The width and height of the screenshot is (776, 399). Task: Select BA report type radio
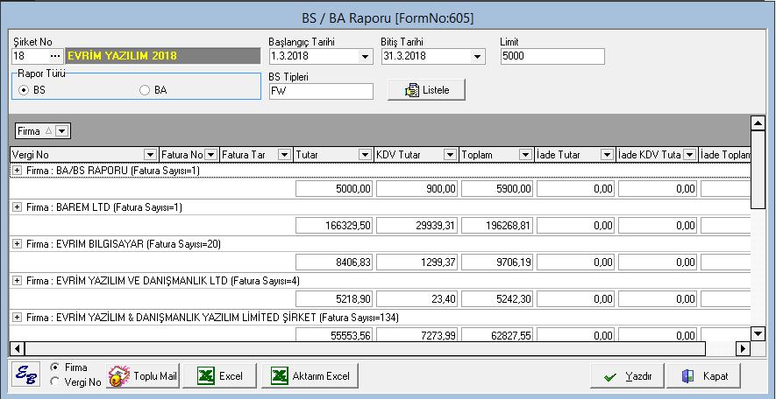point(145,90)
